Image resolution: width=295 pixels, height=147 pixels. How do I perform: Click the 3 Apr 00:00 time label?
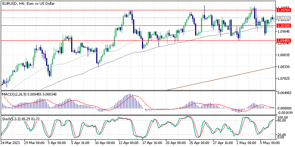[57, 142]
